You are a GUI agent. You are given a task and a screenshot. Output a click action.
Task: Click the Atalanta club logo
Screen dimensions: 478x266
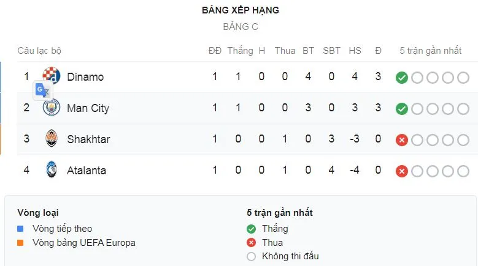[x=51, y=170]
